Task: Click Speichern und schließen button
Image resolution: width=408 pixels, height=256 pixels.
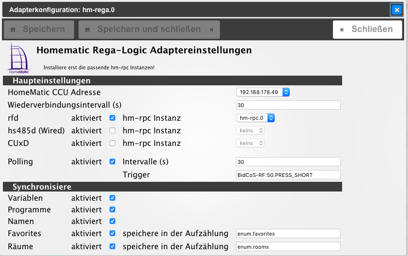Action: [x=149, y=29]
